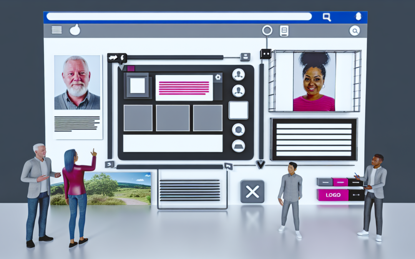Viewport: 415px width, 259px height.
Task: Click the apple-shaped icon beside the hamburger menu
Action: tap(75, 30)
